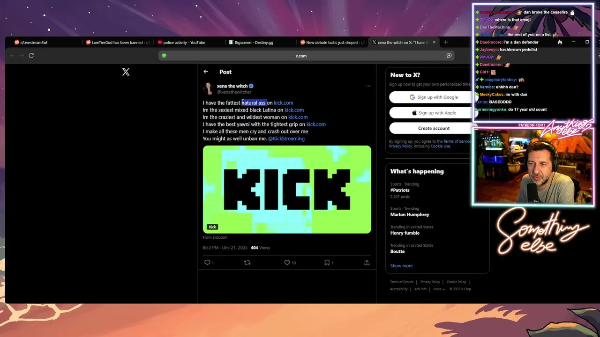Image resolution: width=600 pixels, height=337 pixels.
Task: Click the green shield icon in address bar
Action: click(164, 56)
